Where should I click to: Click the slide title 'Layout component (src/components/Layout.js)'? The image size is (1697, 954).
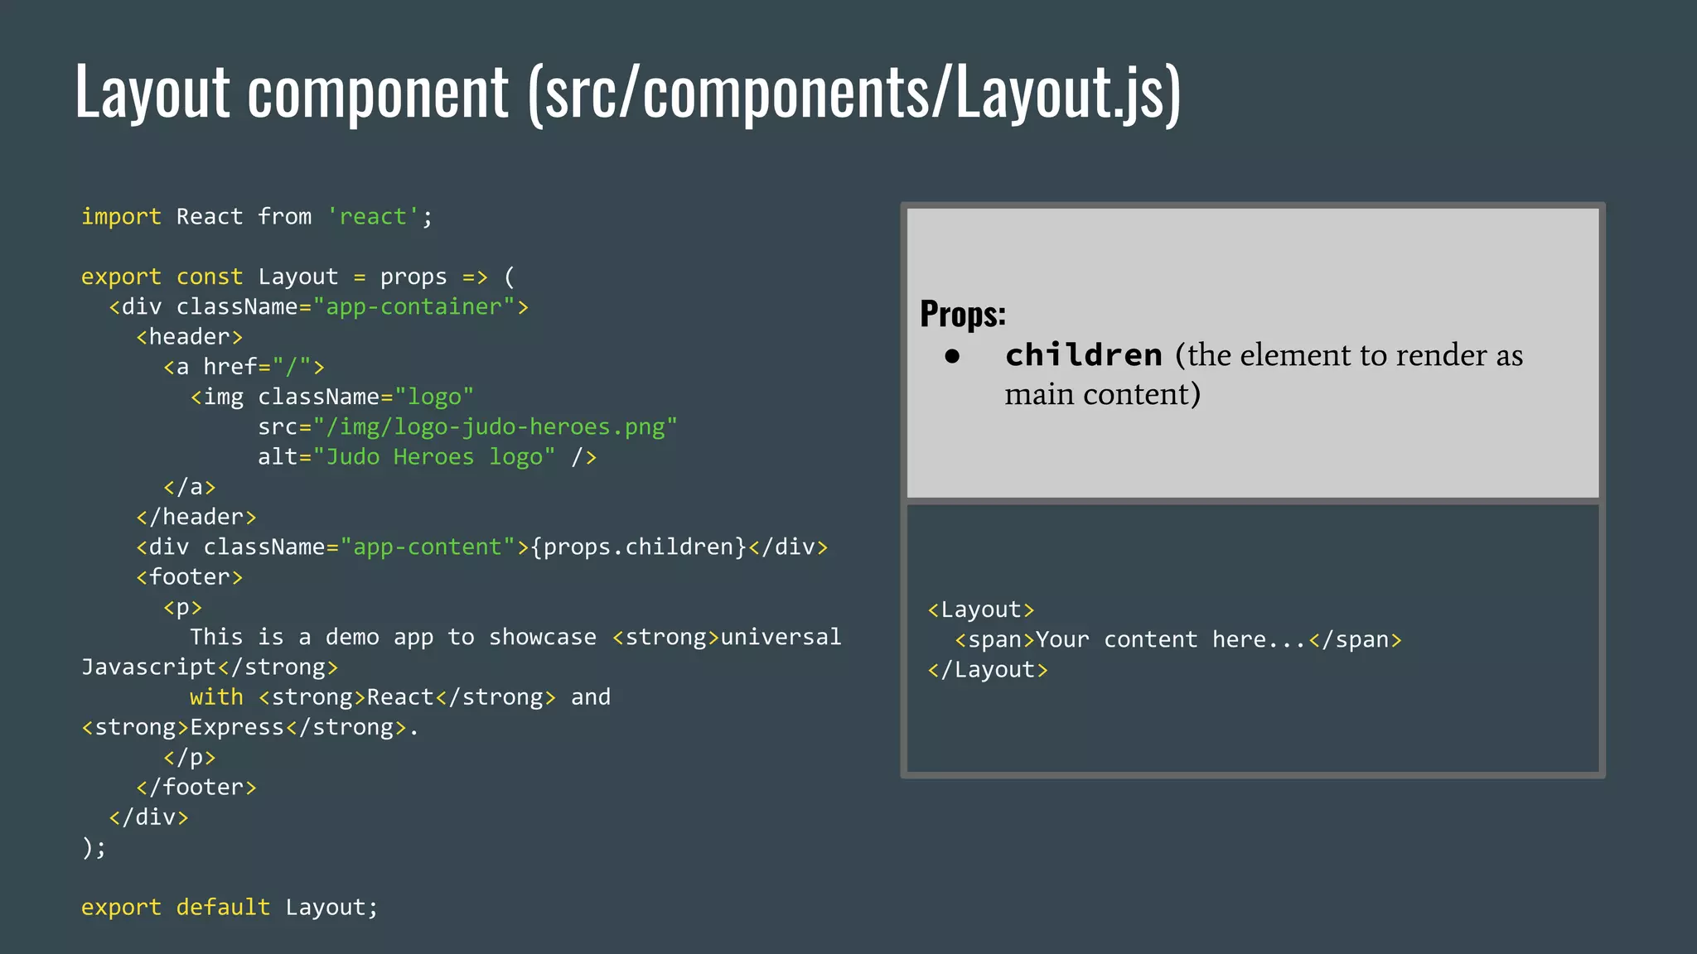coord(628,93)
